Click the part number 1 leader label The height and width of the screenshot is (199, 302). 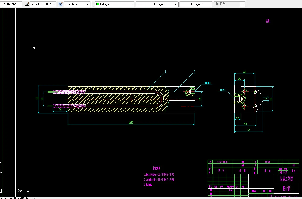click(166, 72)
